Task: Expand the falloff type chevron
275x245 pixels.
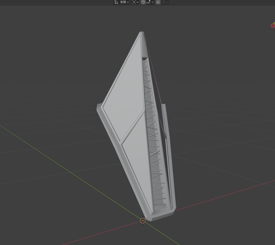Action: pos(167,2)
